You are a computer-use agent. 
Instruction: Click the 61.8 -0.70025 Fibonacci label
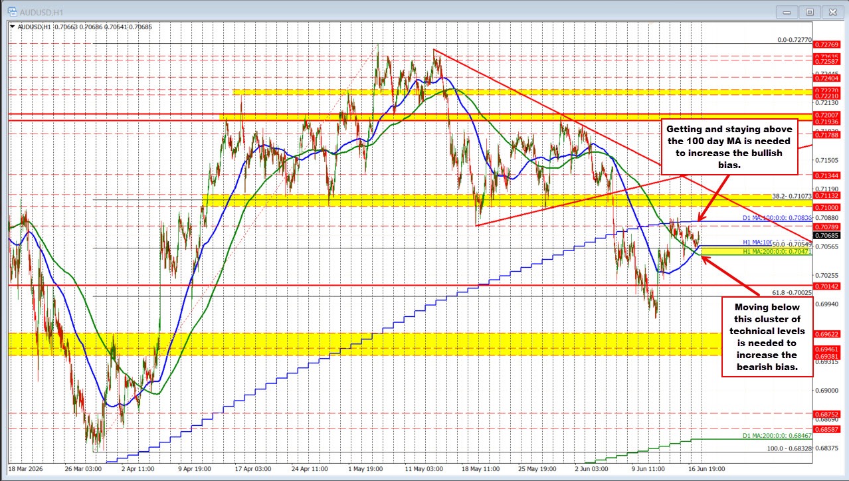(x=791, y=292)
